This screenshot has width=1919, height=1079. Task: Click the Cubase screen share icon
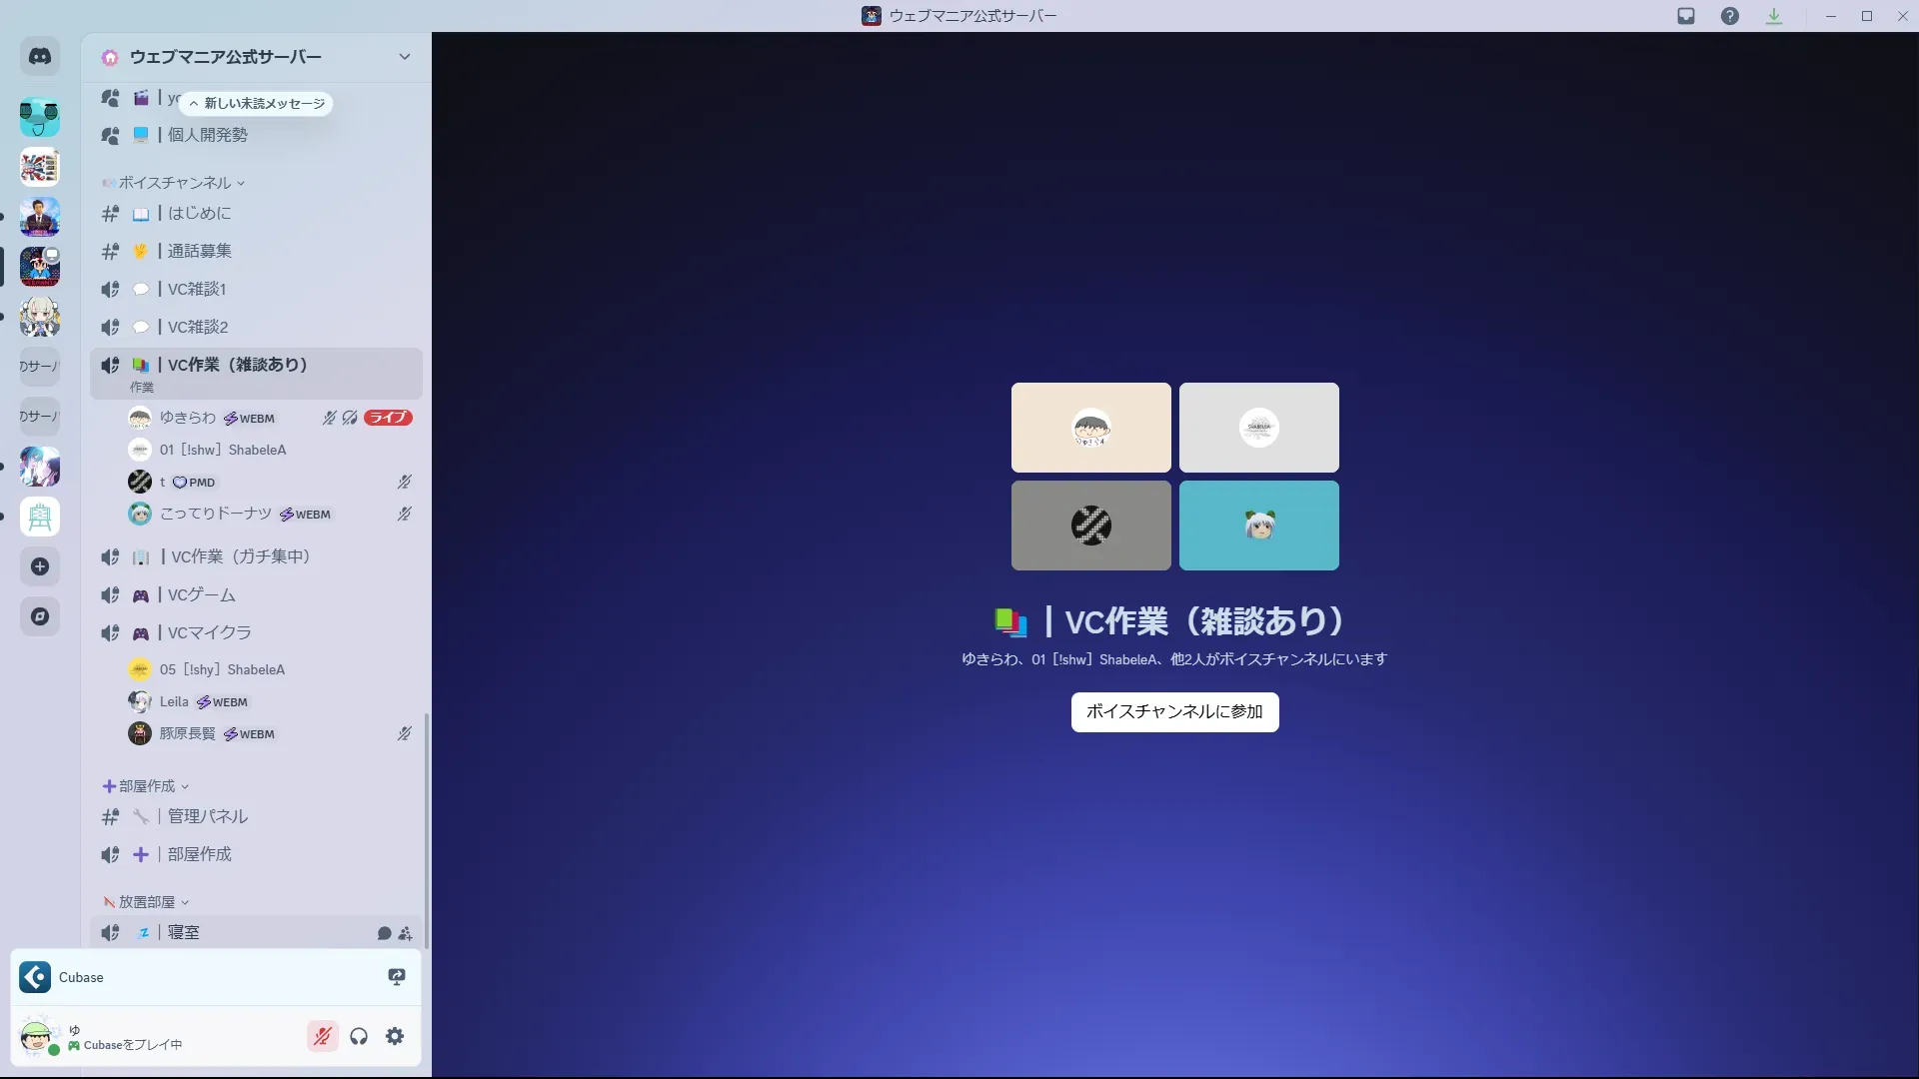[397, 977]
